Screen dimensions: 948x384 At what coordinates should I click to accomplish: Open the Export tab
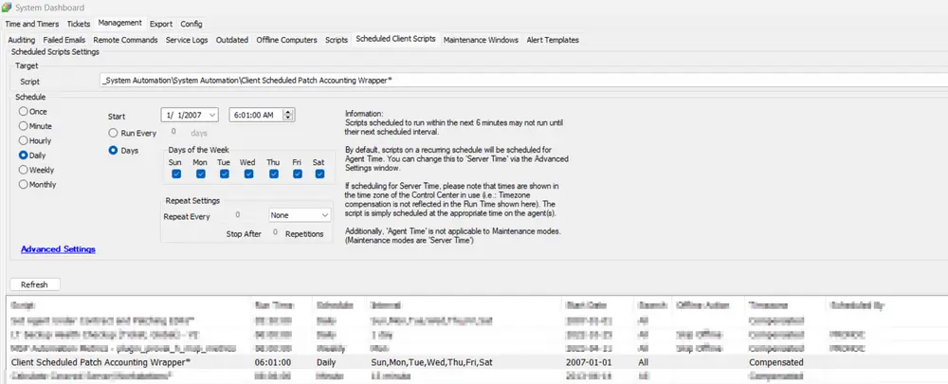click(x=161, y=25)
